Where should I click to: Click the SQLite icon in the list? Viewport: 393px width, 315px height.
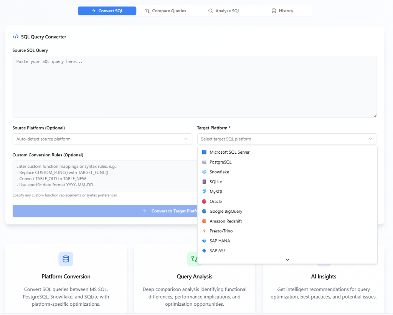click(x=204, y=182)
